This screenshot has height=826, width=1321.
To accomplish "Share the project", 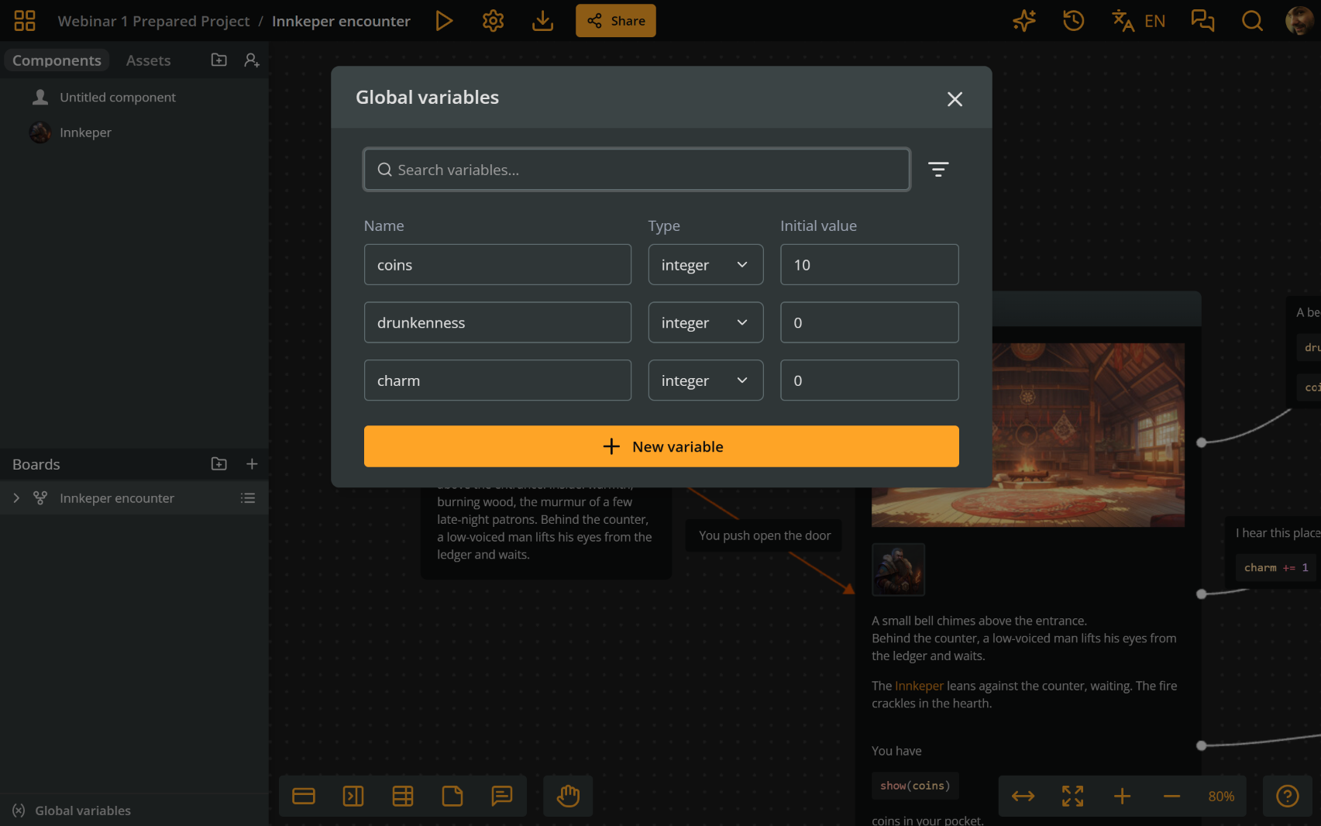I will [616, 21].
